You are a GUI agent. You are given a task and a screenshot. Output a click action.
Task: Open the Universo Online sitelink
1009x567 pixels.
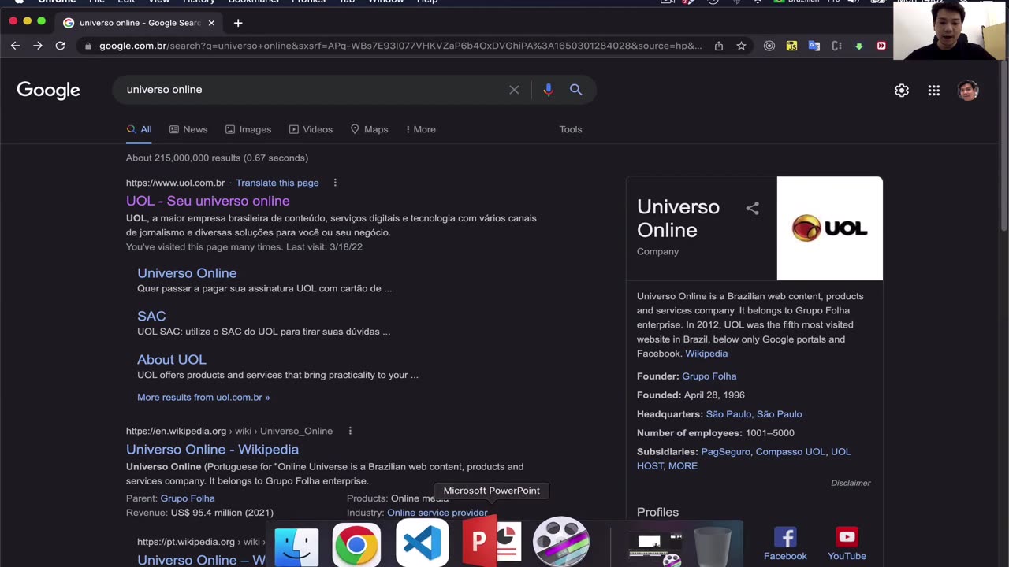[187, 273]
